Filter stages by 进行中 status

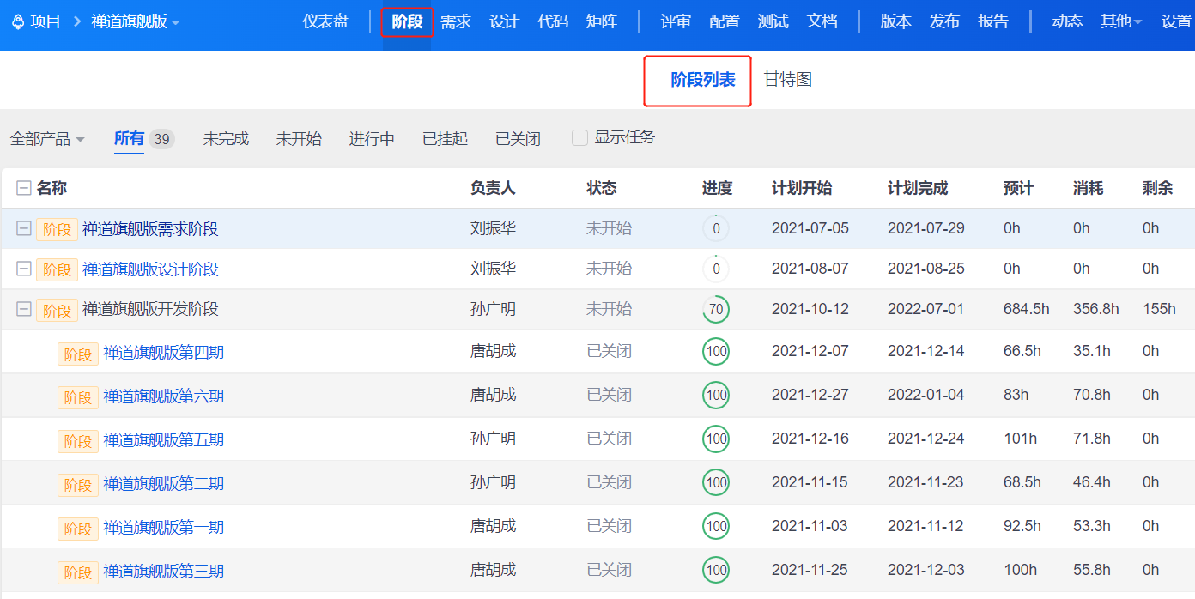tap(372, 139)
